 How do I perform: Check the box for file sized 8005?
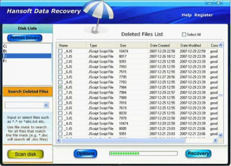coord(60,128)
